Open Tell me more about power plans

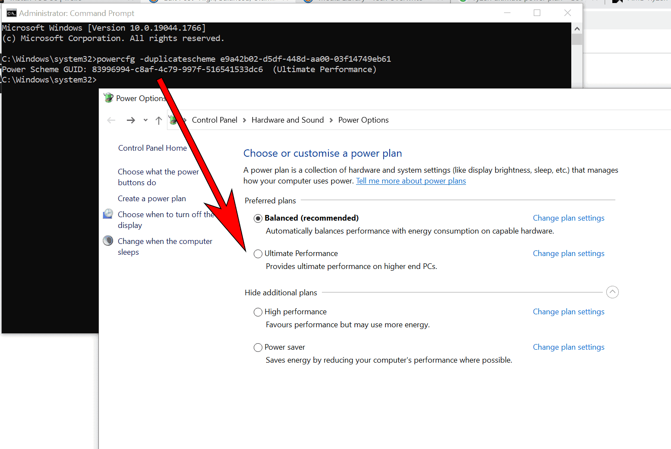coord(411,181)
